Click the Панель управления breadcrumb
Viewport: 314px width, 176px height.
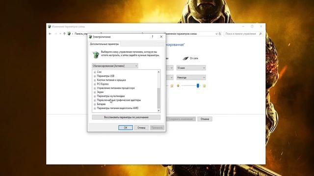click(x=81, y=34)
